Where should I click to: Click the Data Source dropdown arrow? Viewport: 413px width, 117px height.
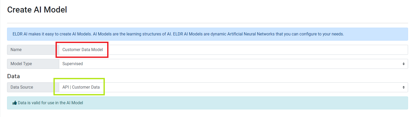coord(403,87)
